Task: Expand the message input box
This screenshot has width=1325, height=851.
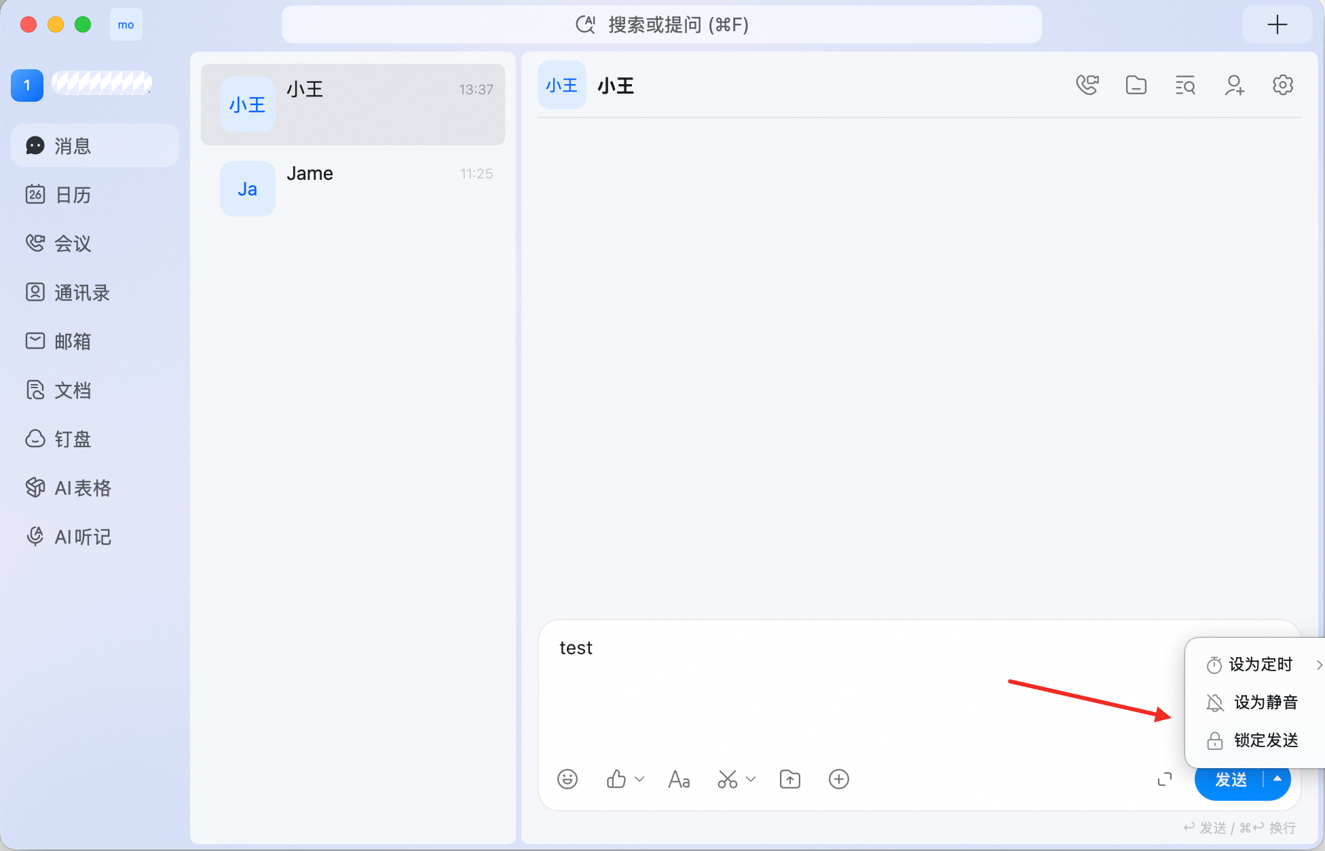Action: [1165, 779]
